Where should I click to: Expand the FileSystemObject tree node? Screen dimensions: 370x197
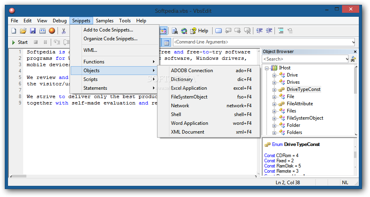274,118
